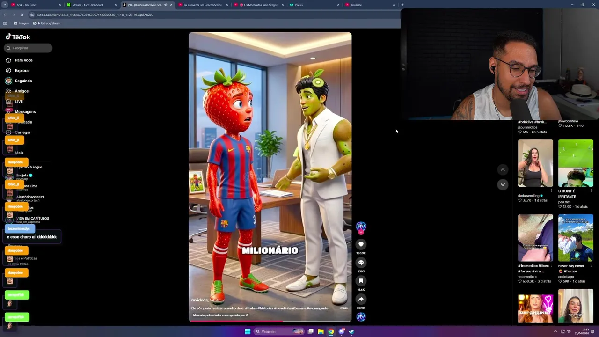Open Steam from the taskbar
The width and height of the screenshot is (599, 337).
pyautogui.click(x=351, y=331)
